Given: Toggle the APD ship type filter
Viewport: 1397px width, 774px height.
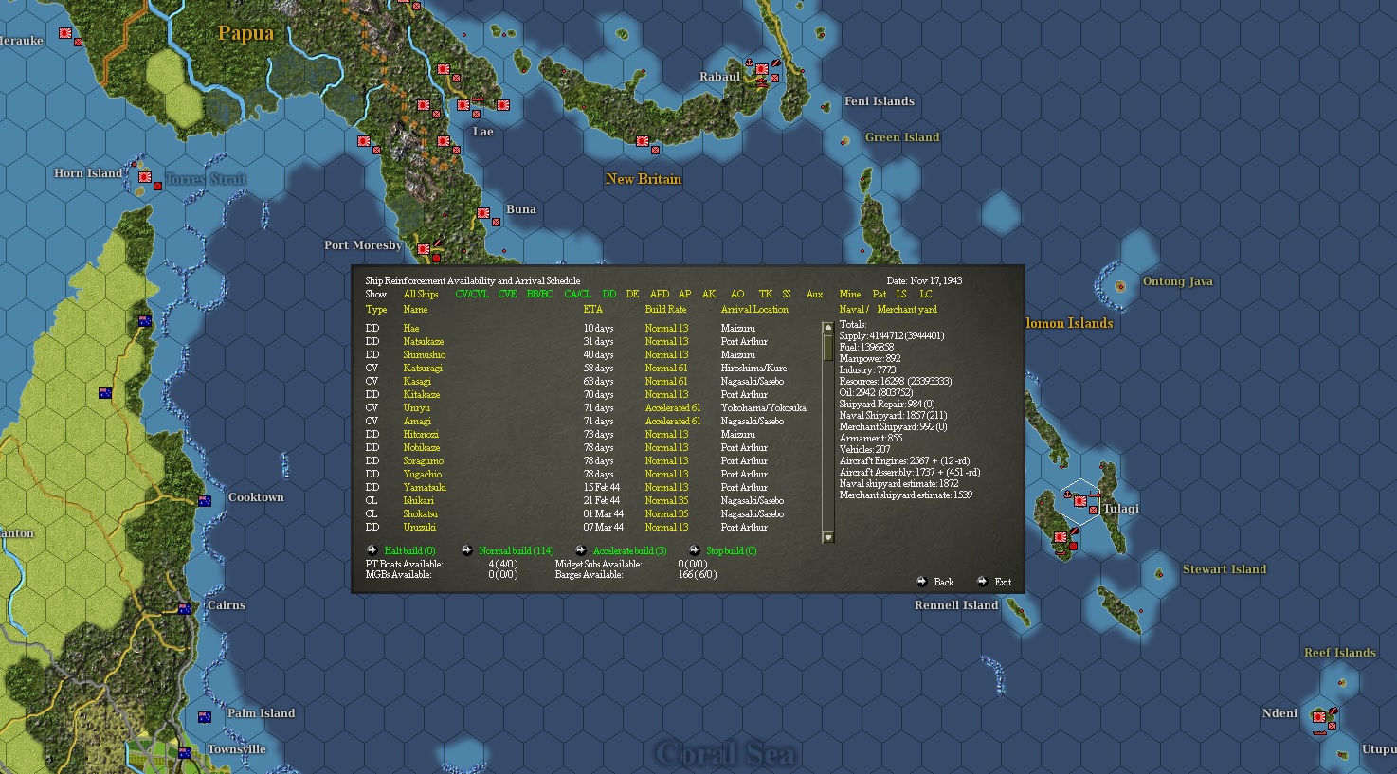Looking at the screenshot, I should click(660, 295).
